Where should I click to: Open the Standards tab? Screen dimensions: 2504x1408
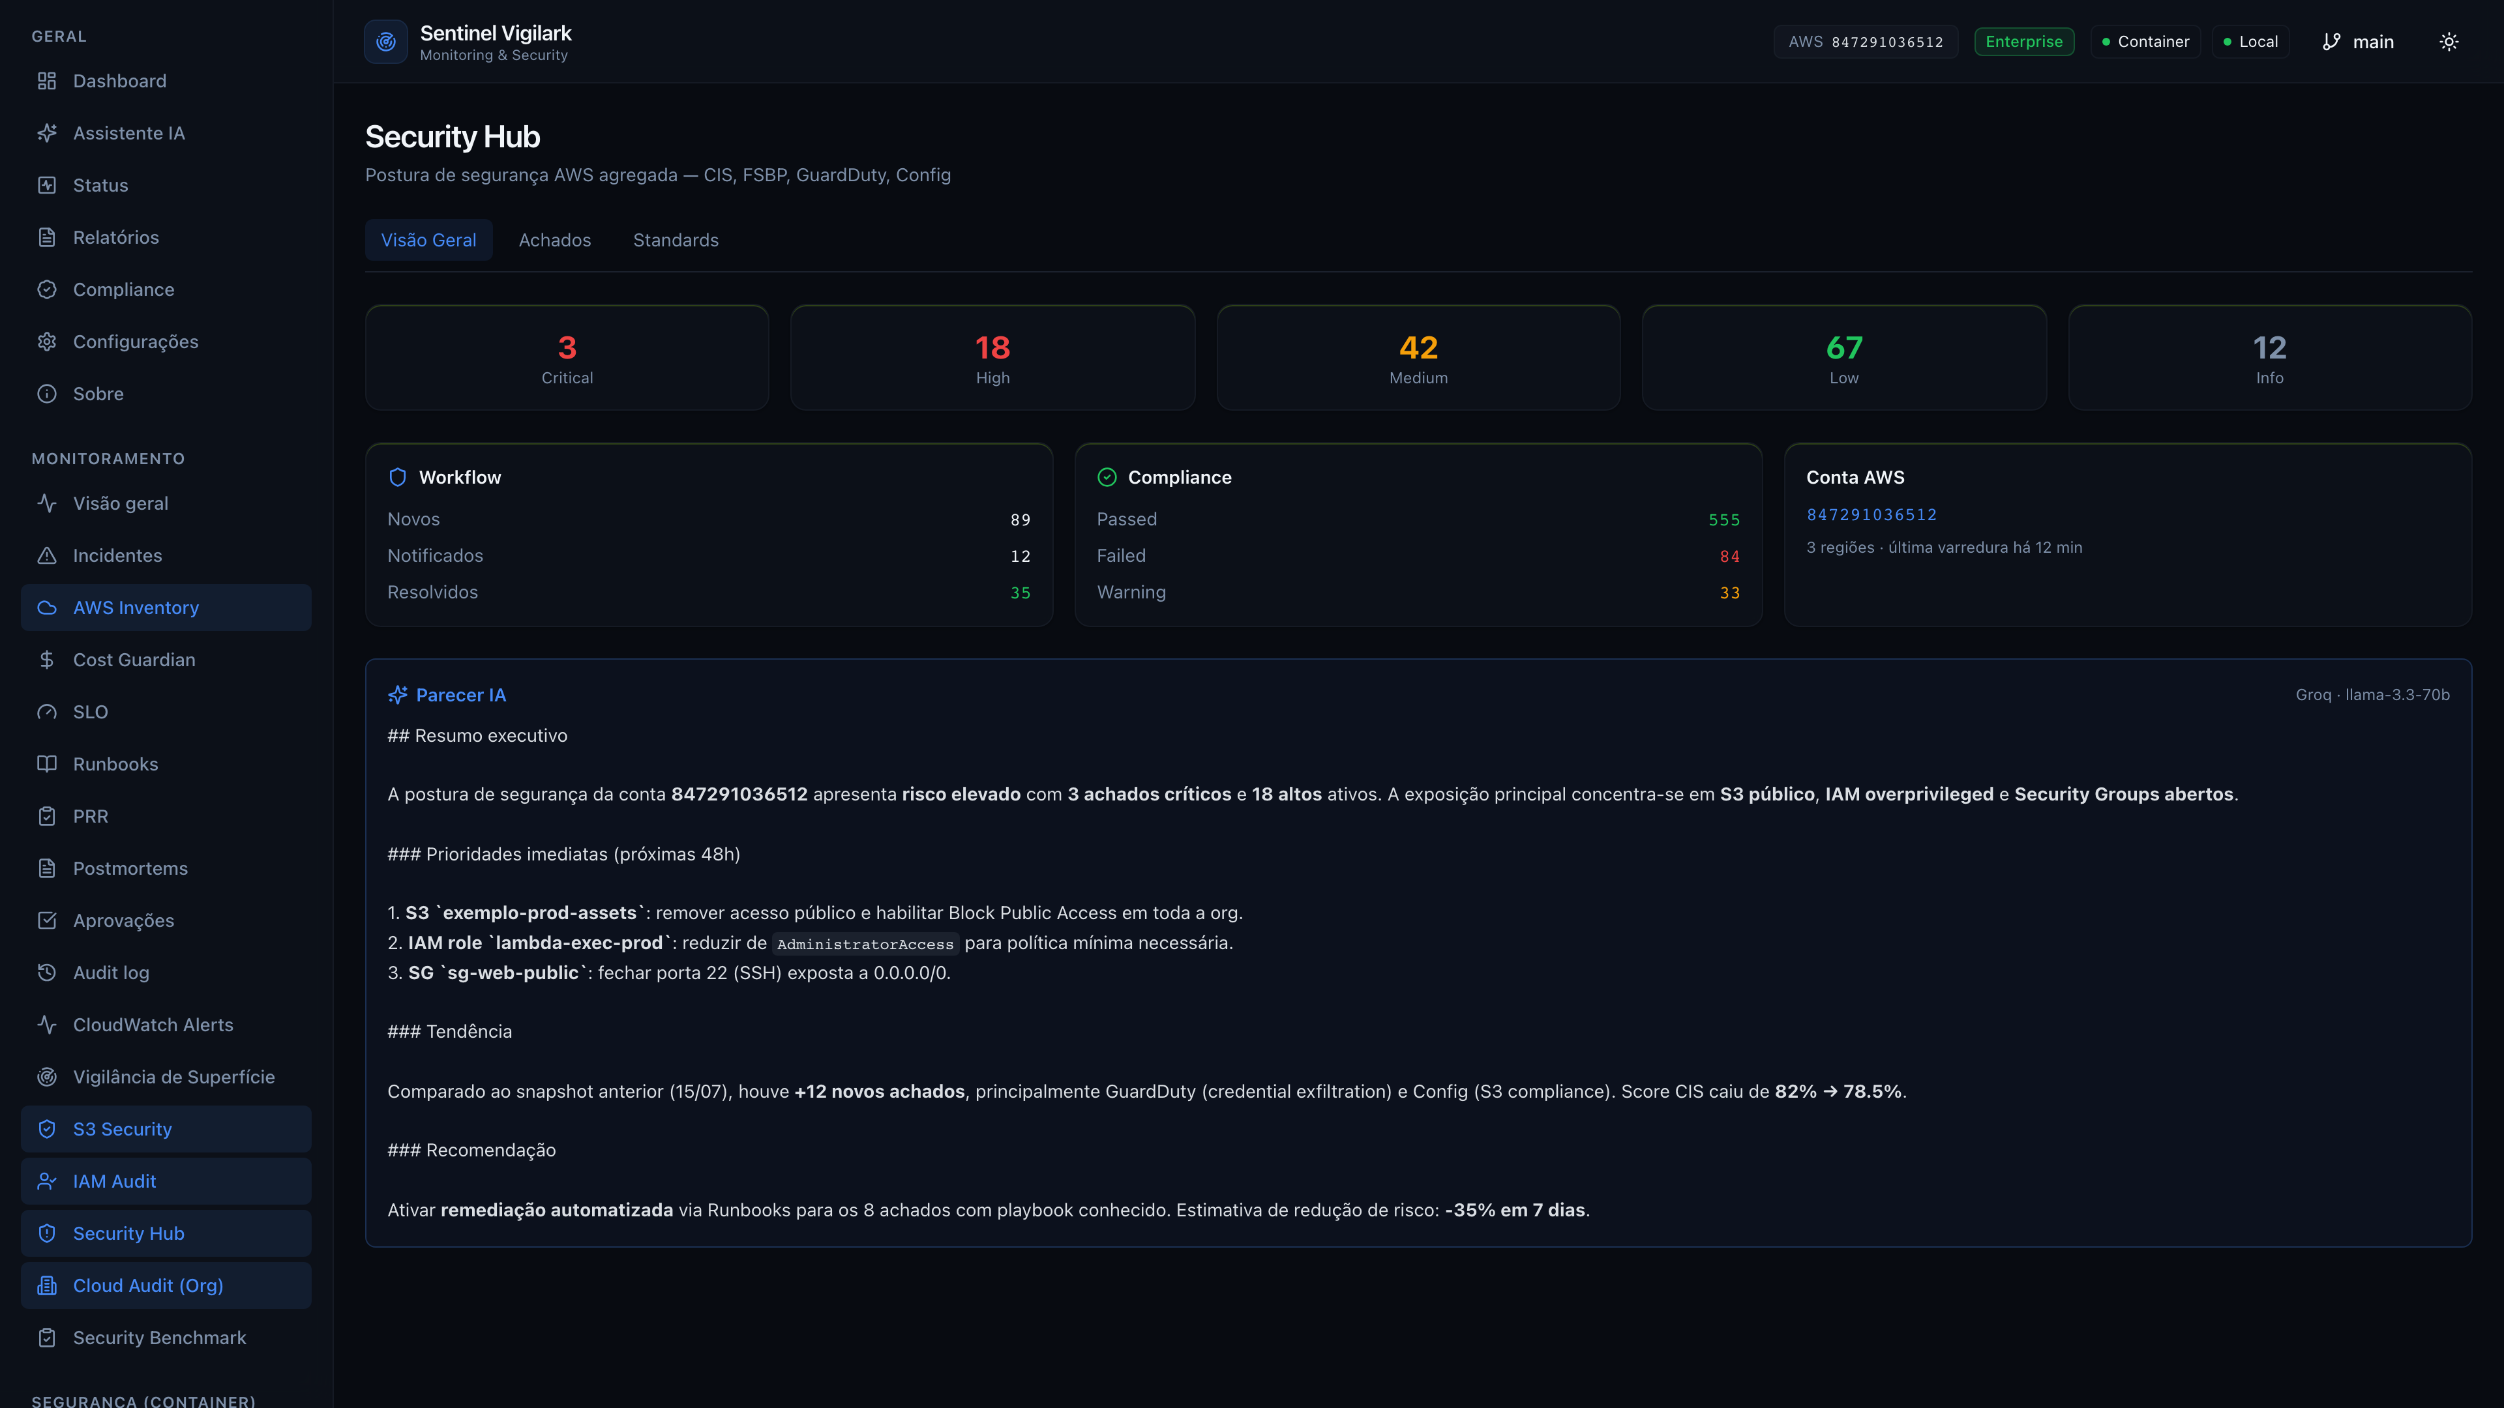[676, 240]
